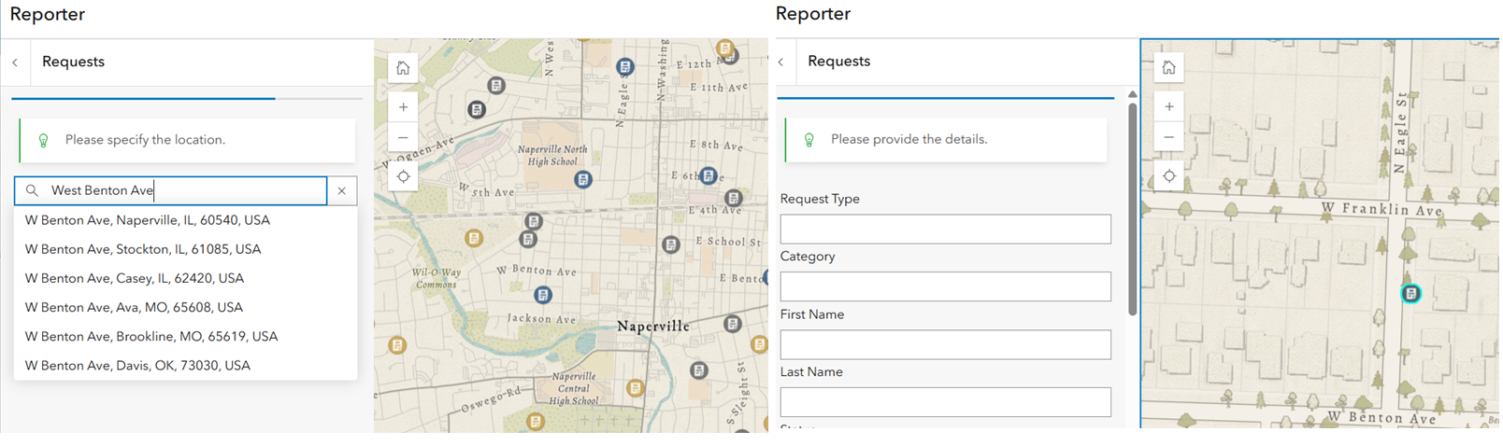
Task: Zoom out on the left map
Action: pos(403,137)
